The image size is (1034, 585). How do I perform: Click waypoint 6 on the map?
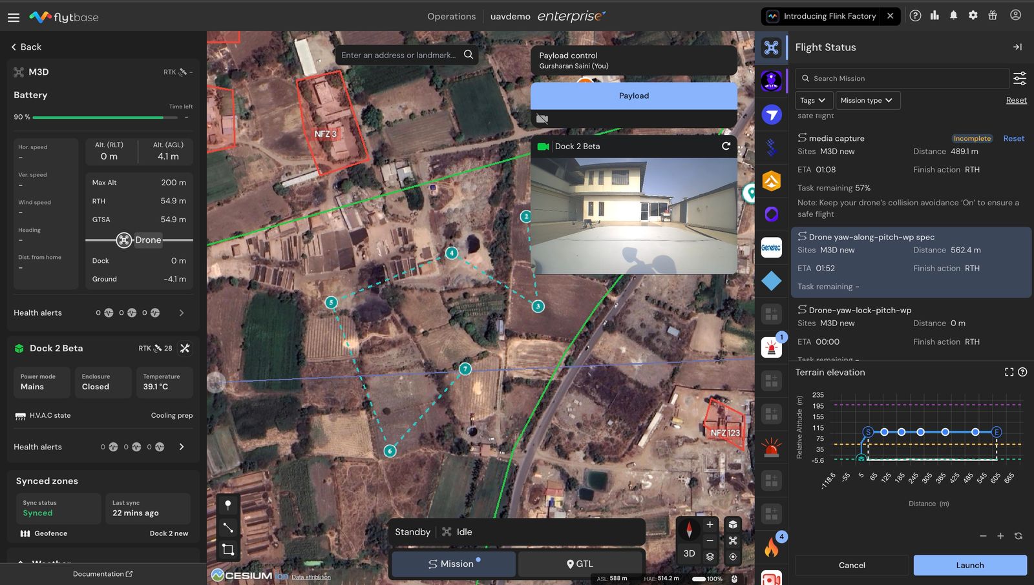click(x=390, y=451)
